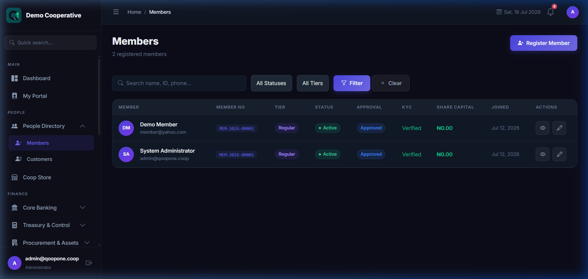View details of System Administrator (eye icon)
The height and width of the screenshot is (279, 588).
[x=542, y=154]
